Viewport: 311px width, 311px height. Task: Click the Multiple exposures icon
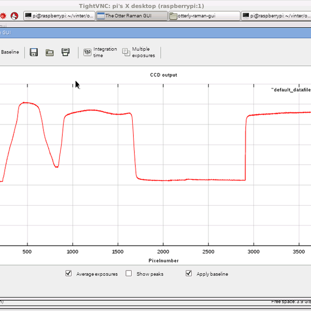click(x=126, y=52)
